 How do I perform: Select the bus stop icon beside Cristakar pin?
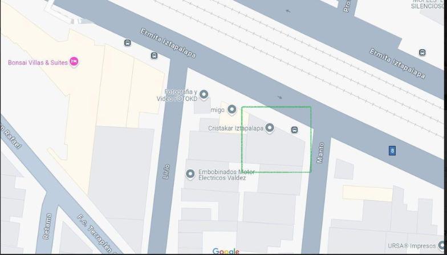tap(294, 130)
